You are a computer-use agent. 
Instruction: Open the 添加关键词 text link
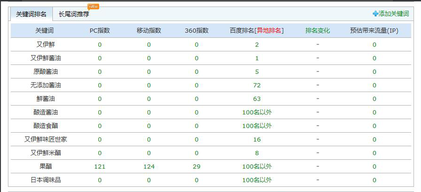393,14
